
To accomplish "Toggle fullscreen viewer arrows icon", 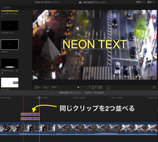I will click(154, 87).
